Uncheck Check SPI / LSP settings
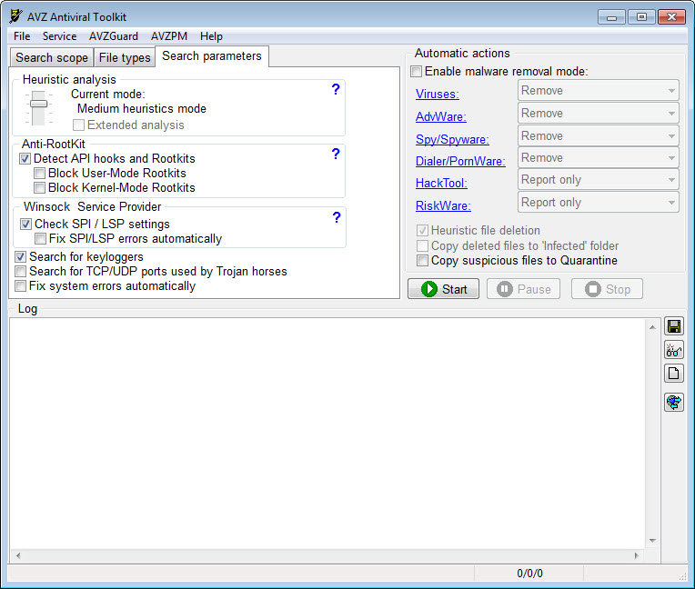 tap(25, 225)
